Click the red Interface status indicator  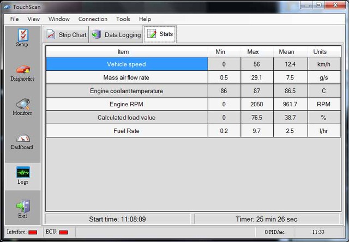33,232
